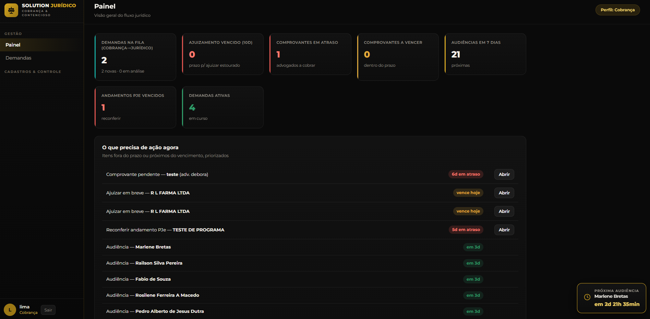Click em 3d badge on Marlene Bretas row
This screenshot has width=650, height=319.
[x=473, y=247]
